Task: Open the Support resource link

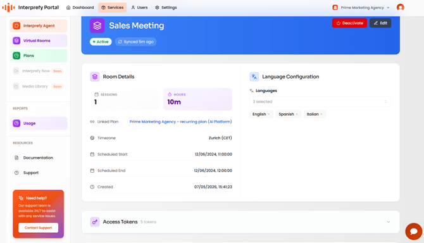Action: tap(39, 173)
